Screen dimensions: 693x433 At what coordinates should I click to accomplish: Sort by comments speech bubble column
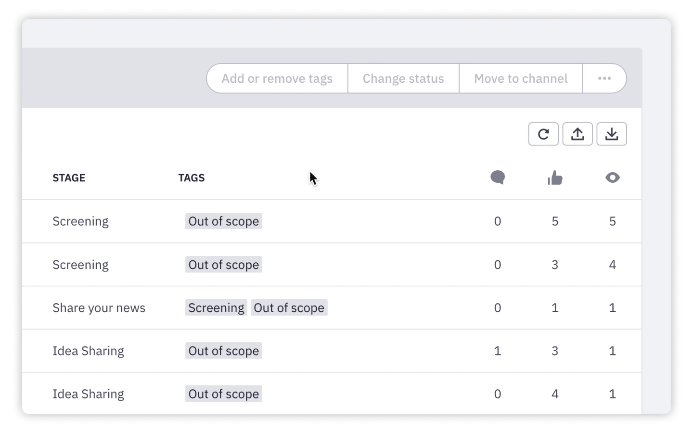click(498, 178)
